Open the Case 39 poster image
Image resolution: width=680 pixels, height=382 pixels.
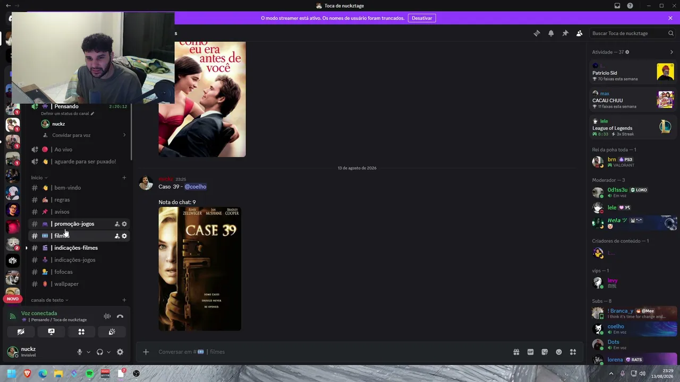click(200, 269)
